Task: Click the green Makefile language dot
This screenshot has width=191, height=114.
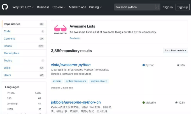Action: 144,102
